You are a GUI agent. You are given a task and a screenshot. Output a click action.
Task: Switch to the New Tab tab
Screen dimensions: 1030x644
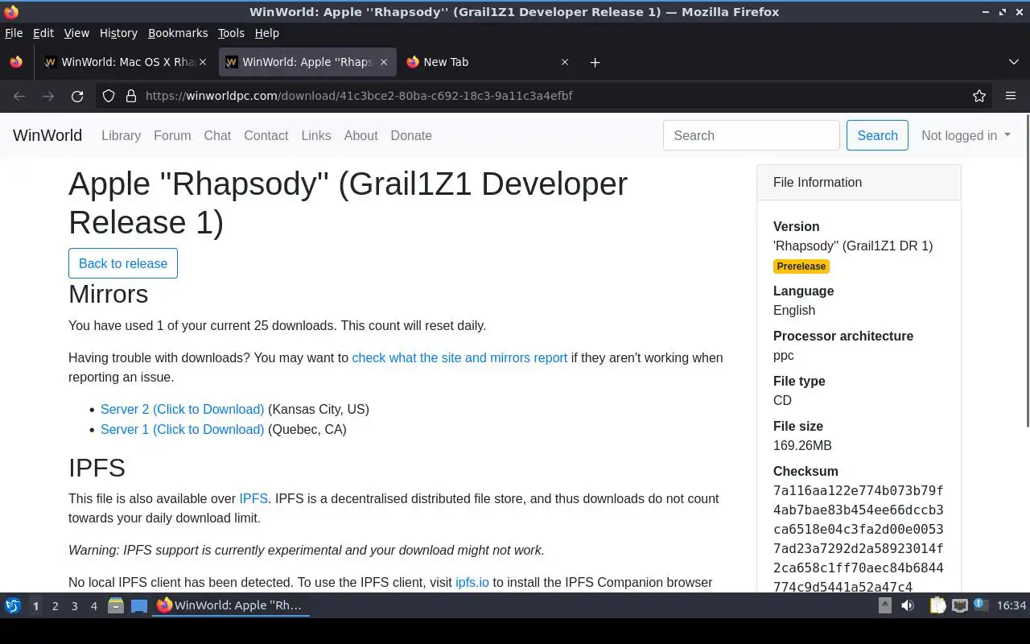(488, 62)
